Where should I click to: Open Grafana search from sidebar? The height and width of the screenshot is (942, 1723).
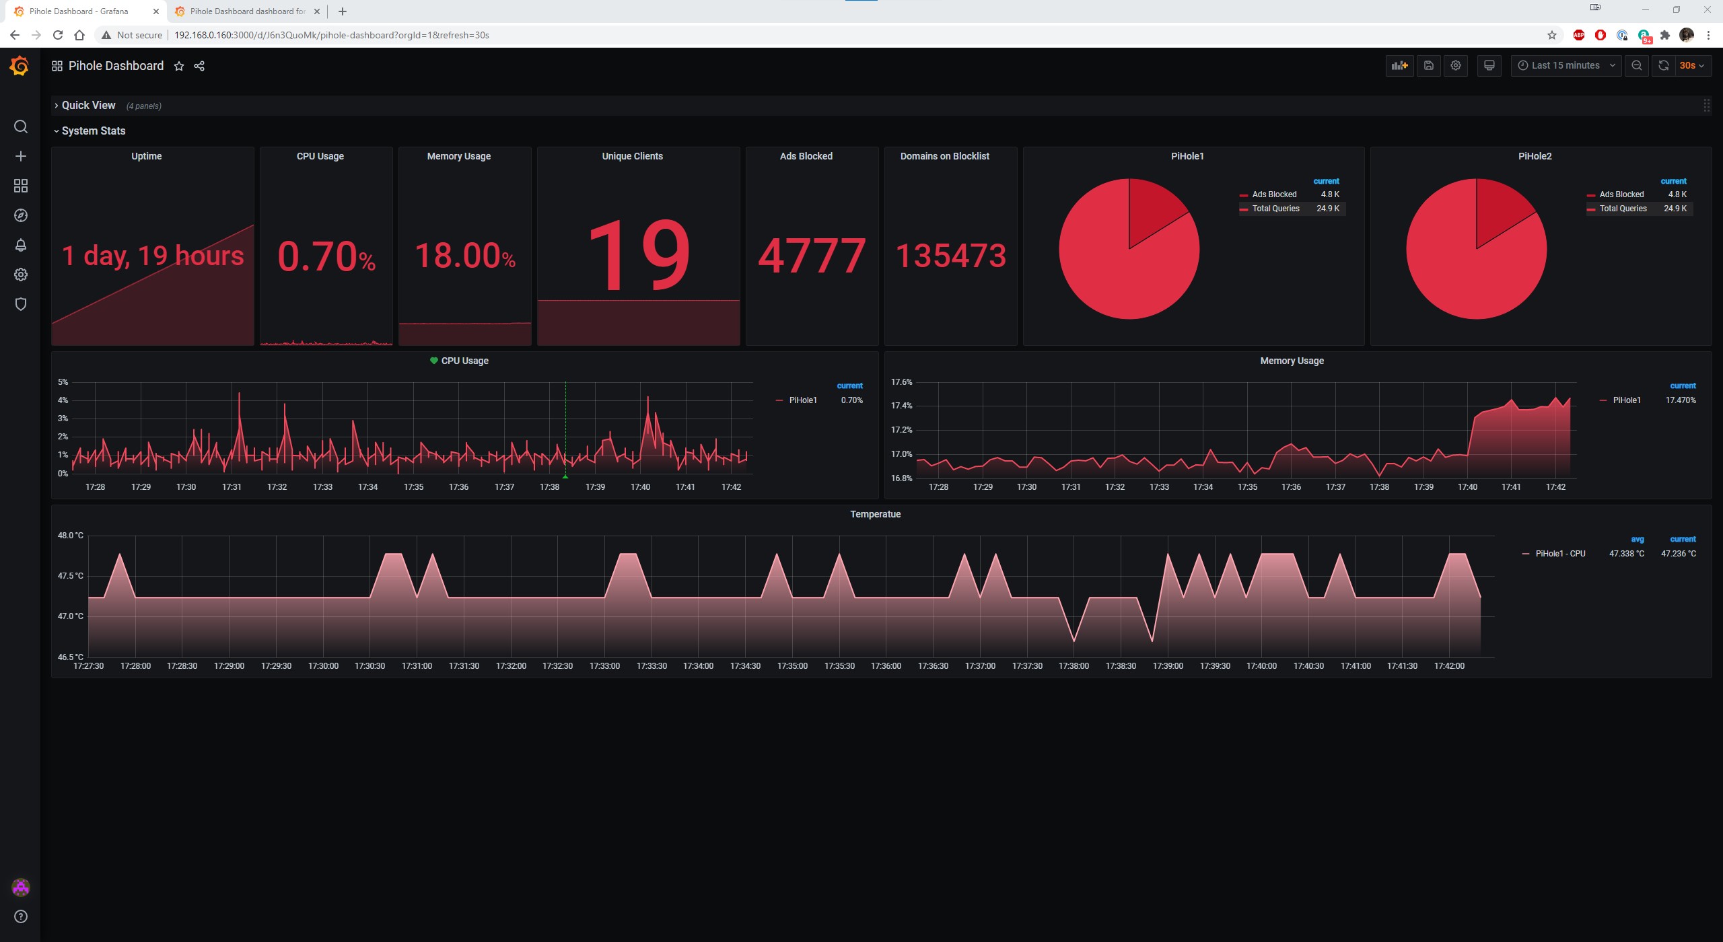click(21, 126)
